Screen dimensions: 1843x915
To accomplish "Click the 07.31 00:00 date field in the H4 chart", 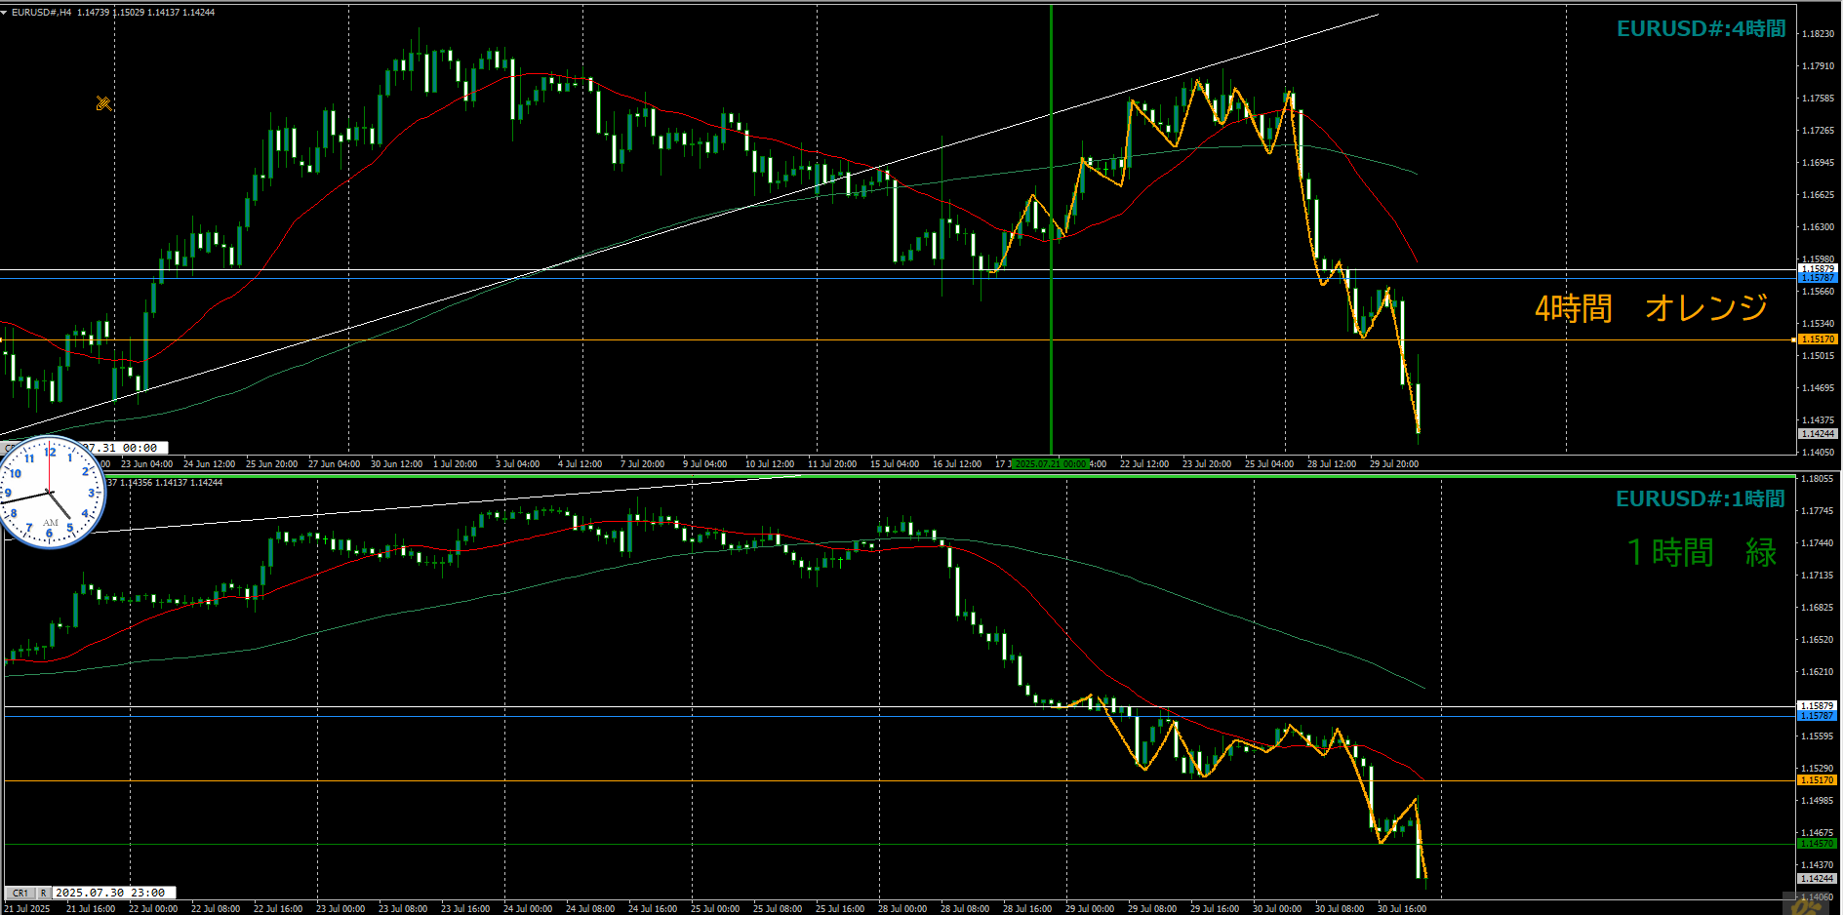I will point(123,448).
